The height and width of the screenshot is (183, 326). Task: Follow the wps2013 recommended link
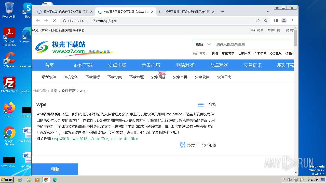click(62, 139)
